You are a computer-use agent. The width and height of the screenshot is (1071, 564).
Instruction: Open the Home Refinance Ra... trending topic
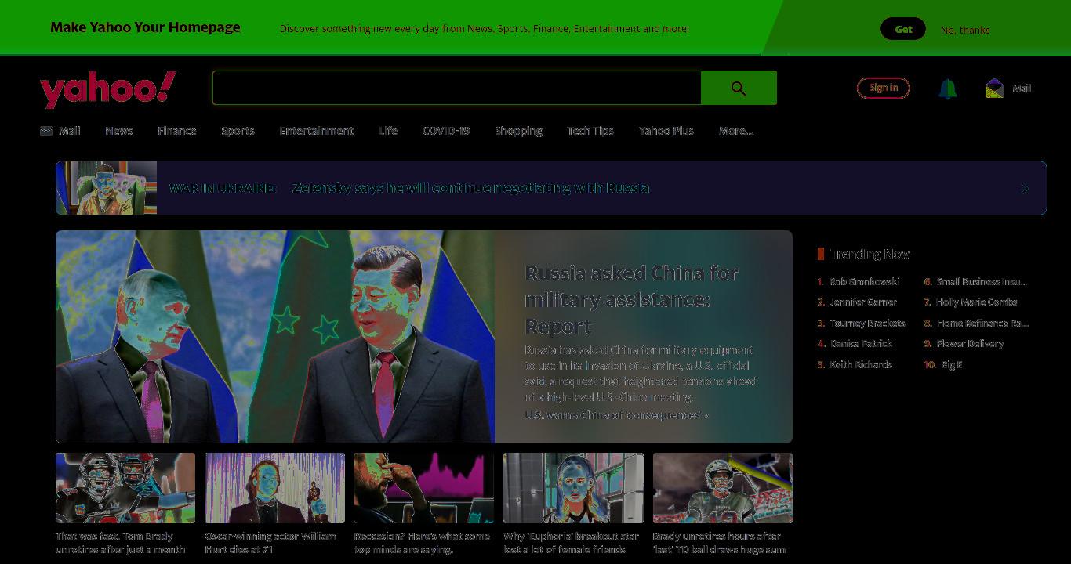coord(982,323)
